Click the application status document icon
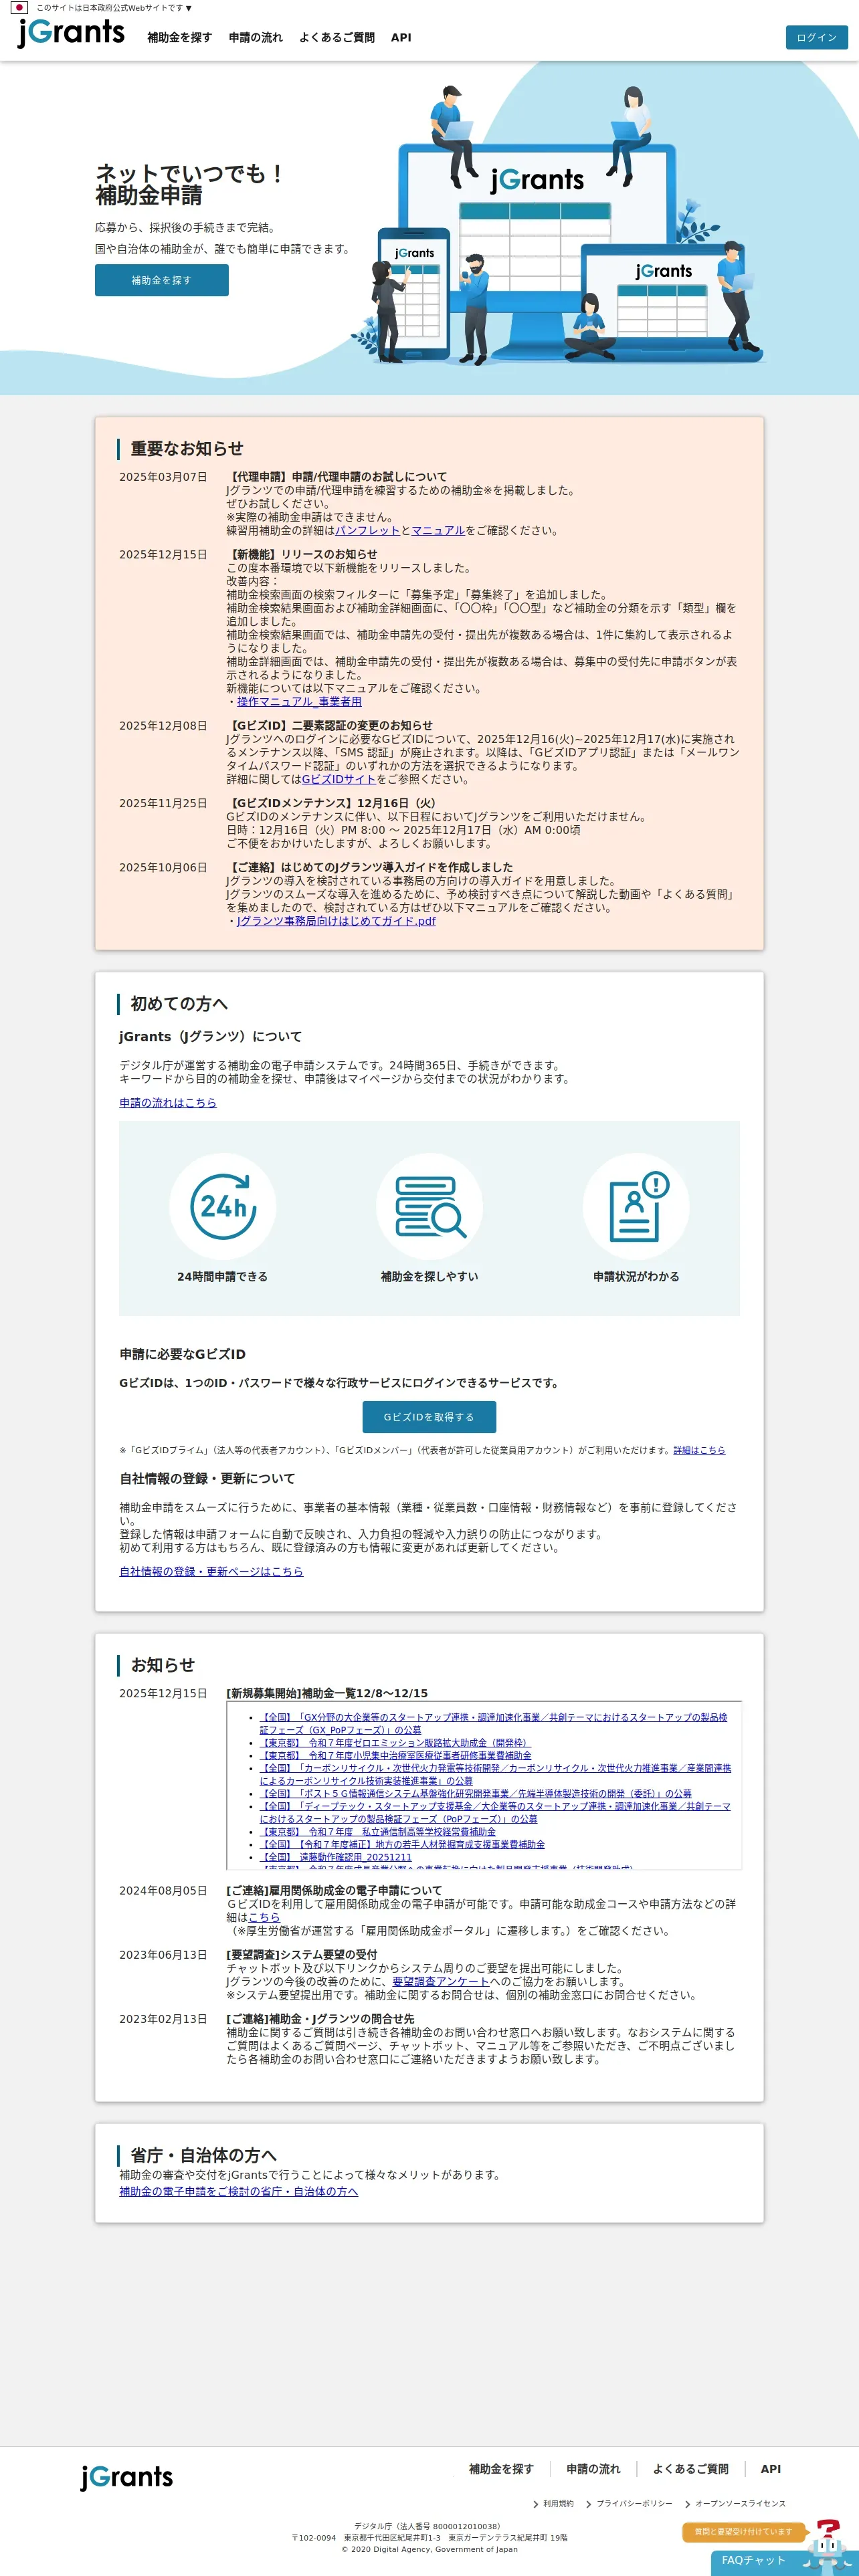 (x=636, y=1206)
